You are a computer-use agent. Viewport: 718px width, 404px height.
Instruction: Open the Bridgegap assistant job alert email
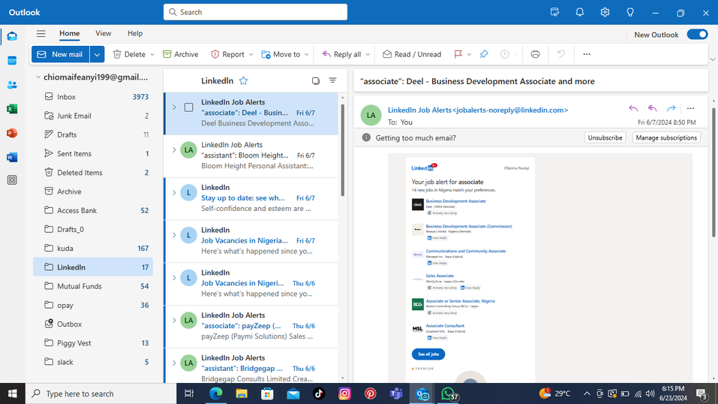pyautogui.click(x=251, y=367)
